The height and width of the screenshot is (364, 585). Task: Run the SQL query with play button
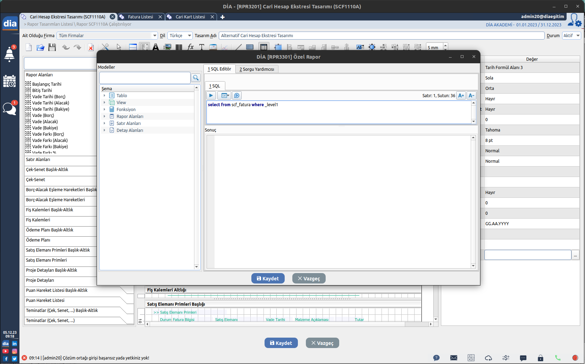[211, 95]
